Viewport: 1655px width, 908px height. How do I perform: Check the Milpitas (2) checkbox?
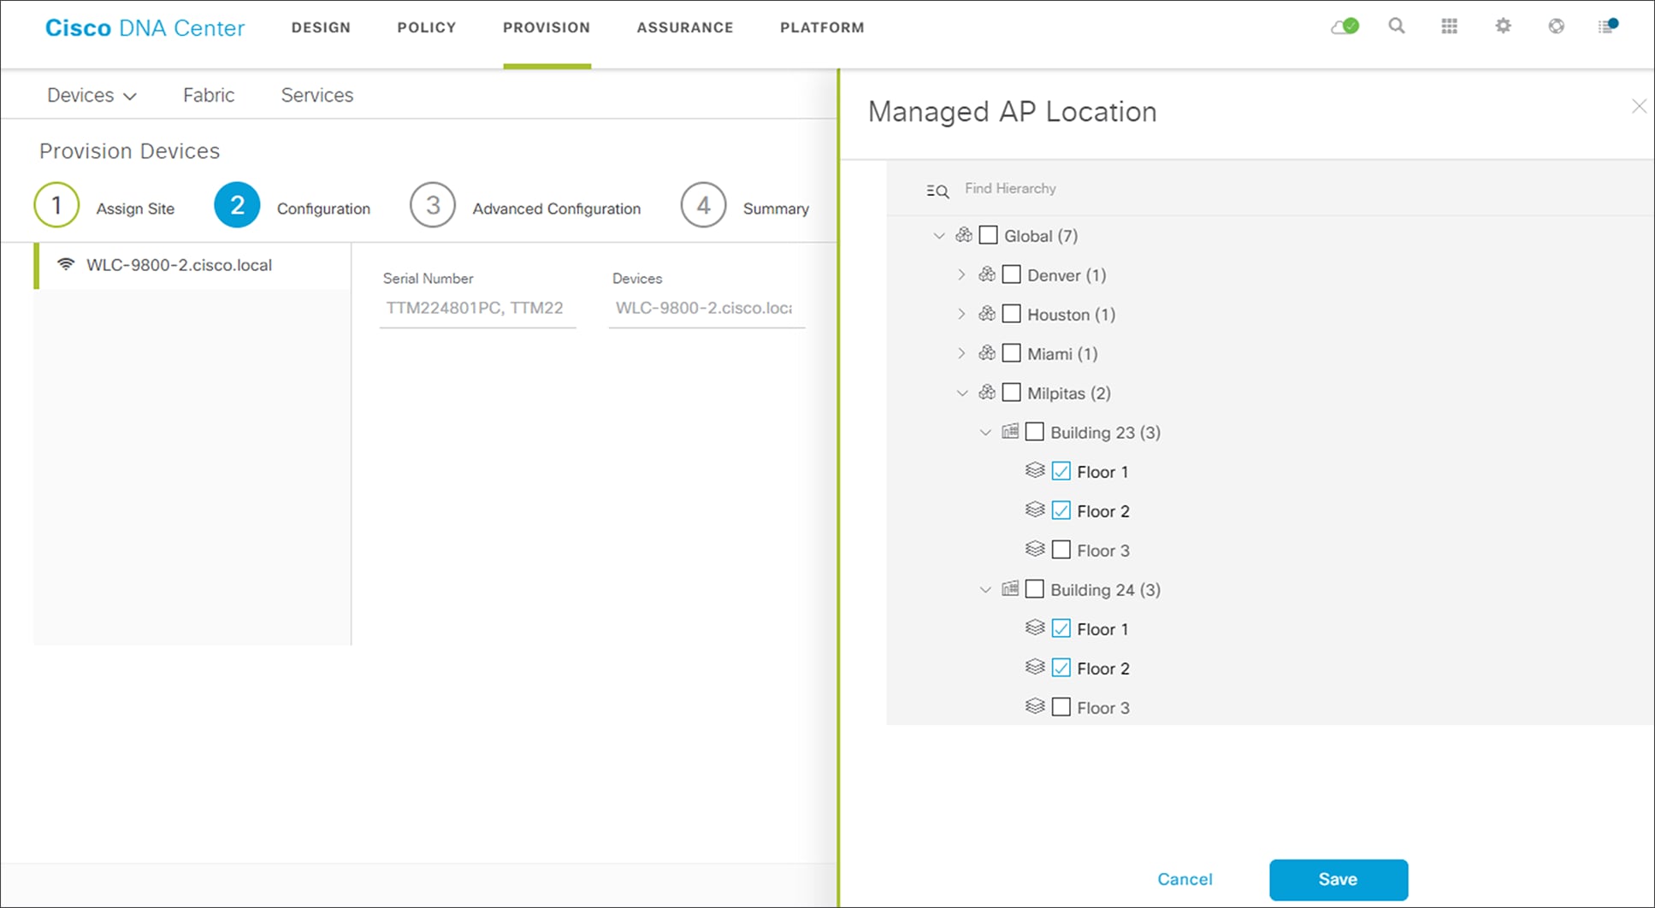pyautogui.click(x=1011, y=392)
